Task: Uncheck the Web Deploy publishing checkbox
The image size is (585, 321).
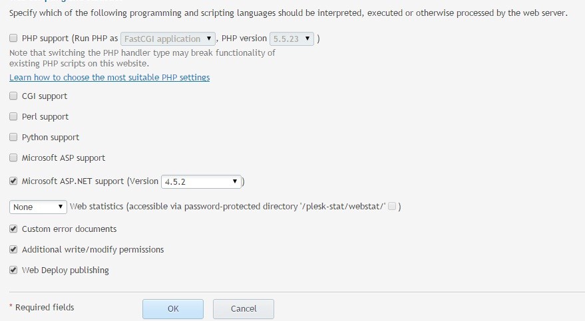Action: pyautogui.click(x=14, y=270)
